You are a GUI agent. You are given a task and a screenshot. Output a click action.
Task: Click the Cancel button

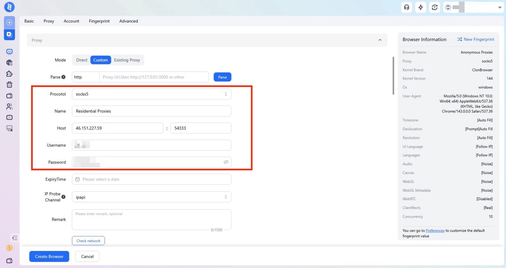[x=87, y=256]
